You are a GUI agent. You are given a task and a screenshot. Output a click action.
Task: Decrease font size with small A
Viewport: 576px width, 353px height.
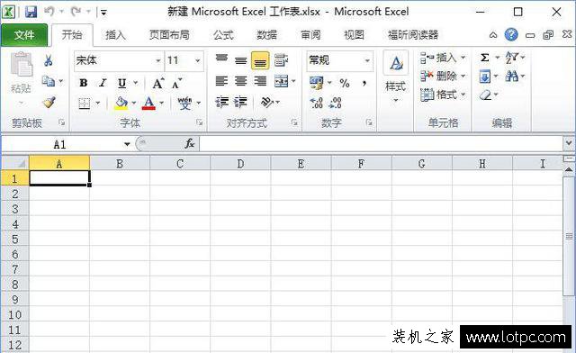pyautogui.click(x=176, y=84)
